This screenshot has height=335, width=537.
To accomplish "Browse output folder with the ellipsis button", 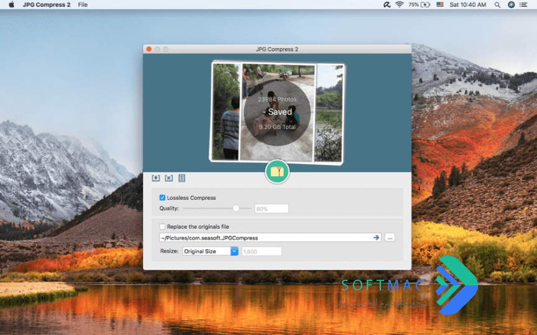I will pyautogui.click(x=390, y=237).
